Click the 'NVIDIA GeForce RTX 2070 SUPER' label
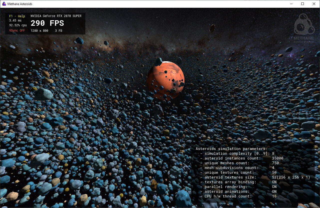 [x=56, y=16]
